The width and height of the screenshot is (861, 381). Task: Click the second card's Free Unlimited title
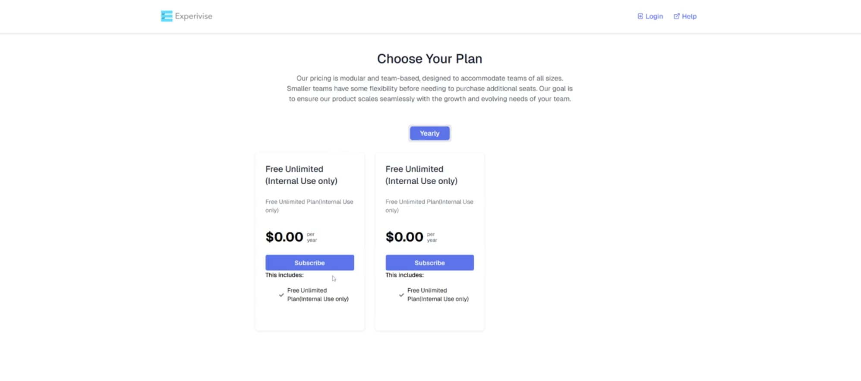tap(421, 175)
